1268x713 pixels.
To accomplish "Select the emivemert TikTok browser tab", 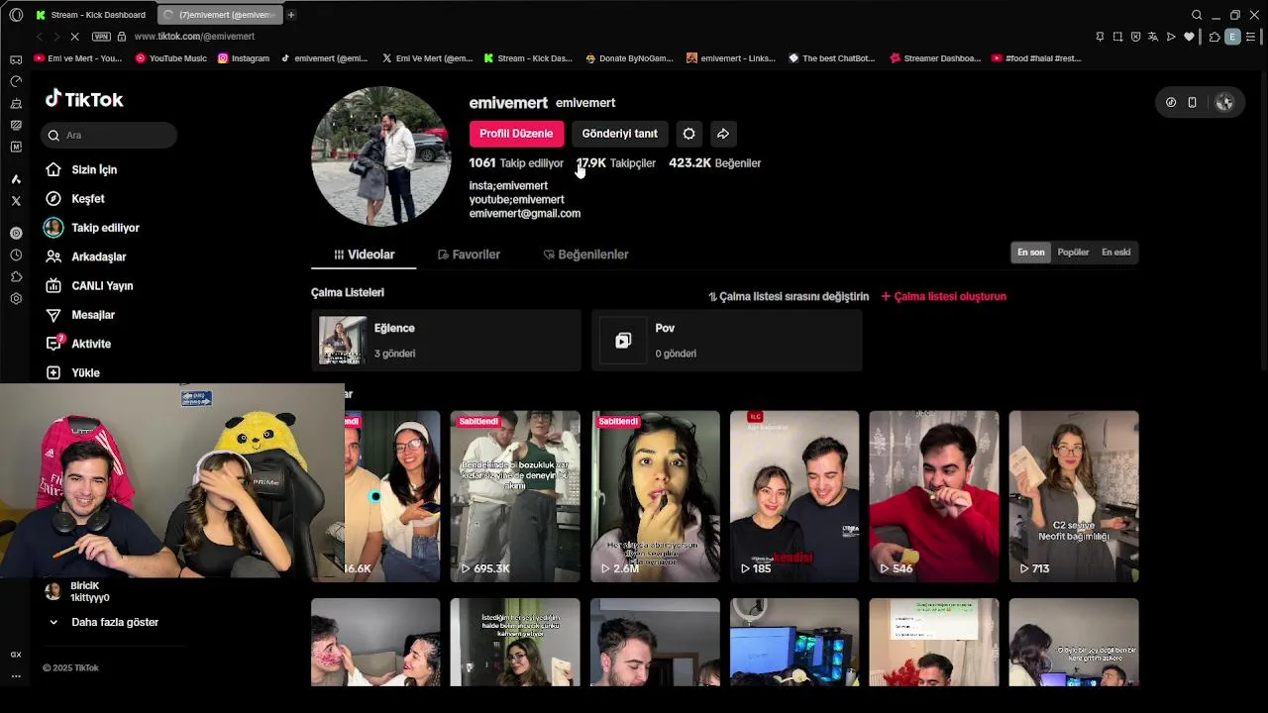I will [220, 15].
